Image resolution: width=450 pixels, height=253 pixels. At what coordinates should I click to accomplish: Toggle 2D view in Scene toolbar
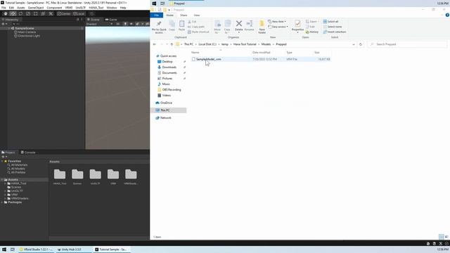tap(118, 24)
